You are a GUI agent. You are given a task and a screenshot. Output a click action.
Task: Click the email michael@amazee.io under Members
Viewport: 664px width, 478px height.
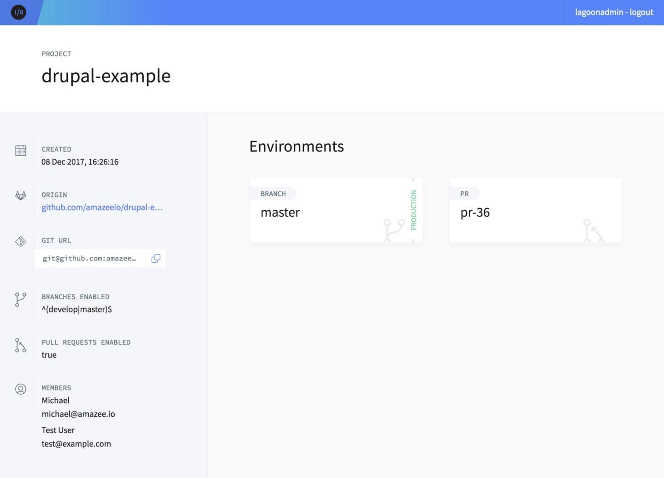coord(78,413)
